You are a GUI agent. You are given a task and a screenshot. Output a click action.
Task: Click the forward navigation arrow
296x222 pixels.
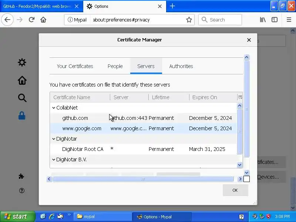coord(20,20)
